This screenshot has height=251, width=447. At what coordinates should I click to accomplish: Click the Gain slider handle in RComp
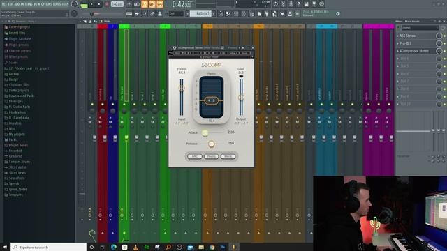[241, 98]
